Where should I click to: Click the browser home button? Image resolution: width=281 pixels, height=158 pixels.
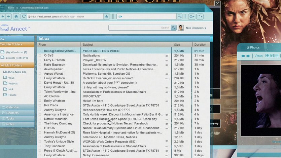[16, 16]
